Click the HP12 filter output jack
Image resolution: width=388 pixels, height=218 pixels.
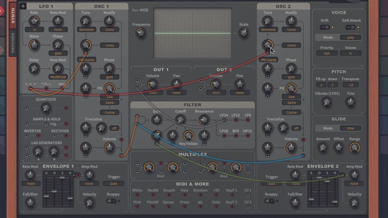tap(248, 136)
